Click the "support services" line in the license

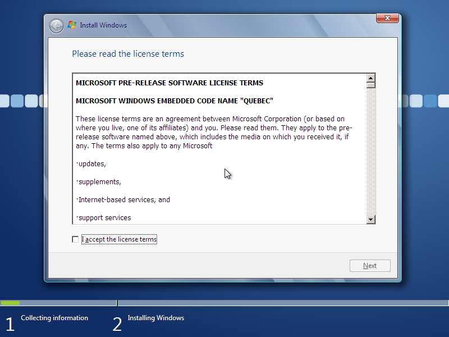104,218
